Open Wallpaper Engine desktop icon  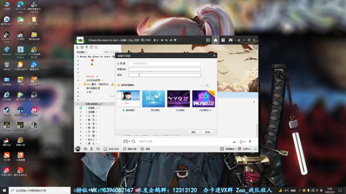tap(20, 52)
